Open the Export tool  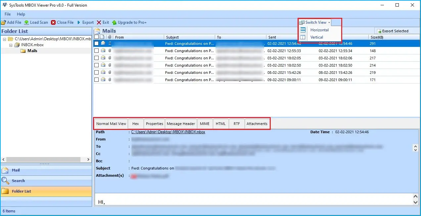tap(85, 22)
